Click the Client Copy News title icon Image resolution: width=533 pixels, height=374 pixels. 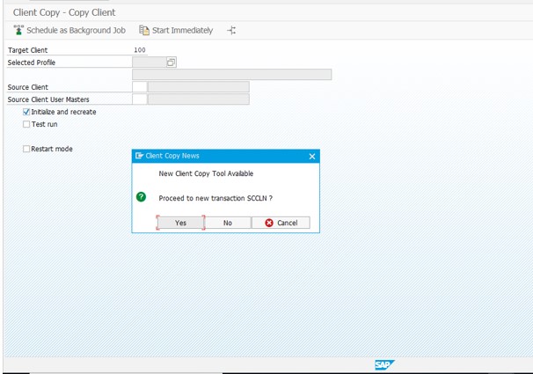point(139,156)
